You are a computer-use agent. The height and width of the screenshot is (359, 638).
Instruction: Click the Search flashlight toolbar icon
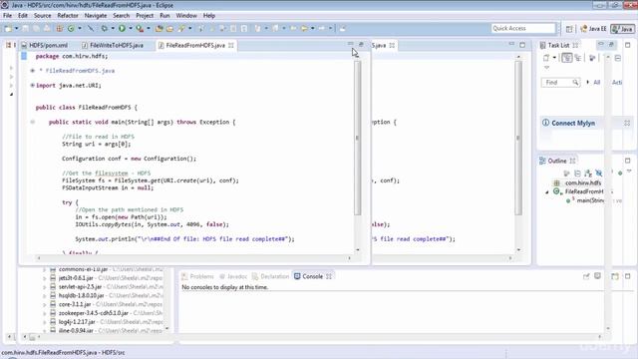(181, 29)
